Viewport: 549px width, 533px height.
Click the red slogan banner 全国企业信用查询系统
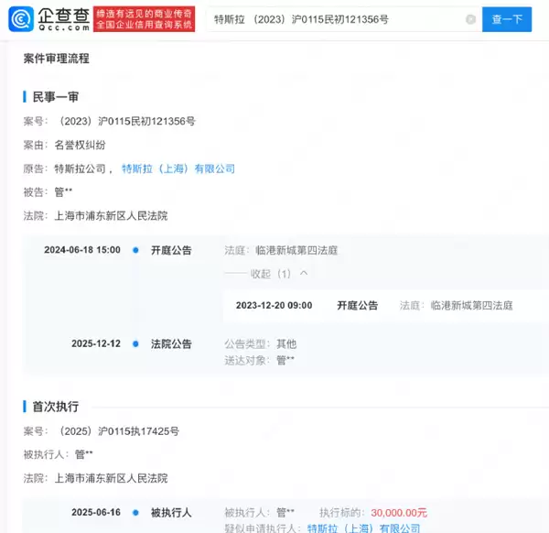pos(144,19)
